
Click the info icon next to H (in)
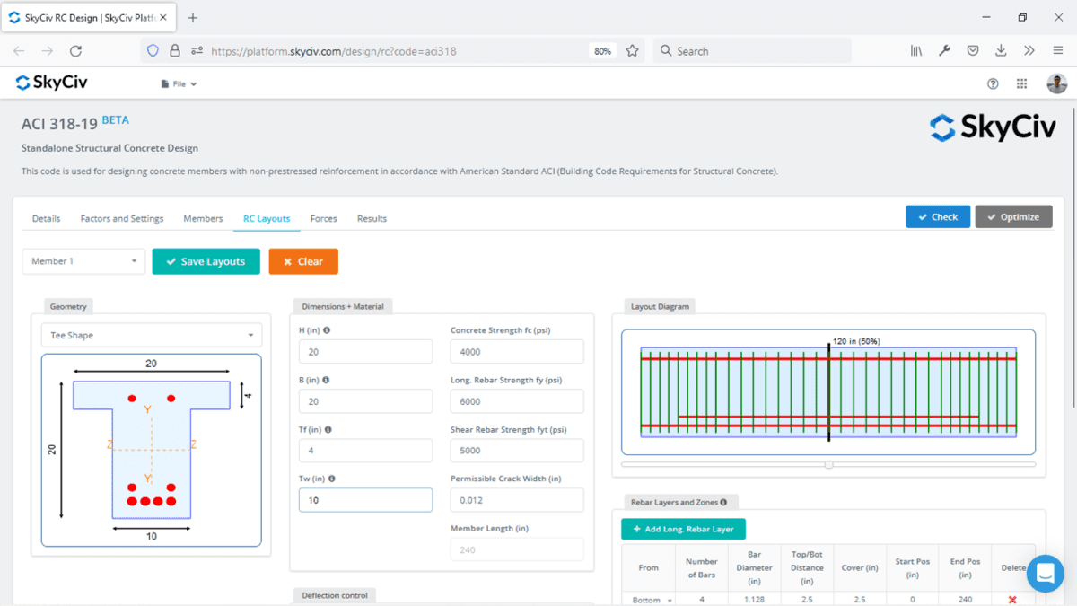[x=326, y=330]
